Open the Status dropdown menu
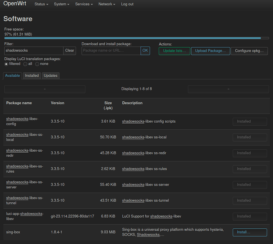Image resolution: width=273 pixels, height=244 pixels. coord(41,4)
